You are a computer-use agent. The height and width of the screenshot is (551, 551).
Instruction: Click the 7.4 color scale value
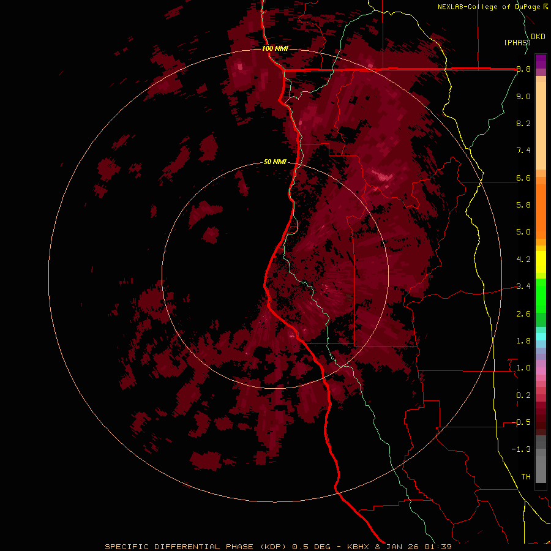tap(523, 151)
